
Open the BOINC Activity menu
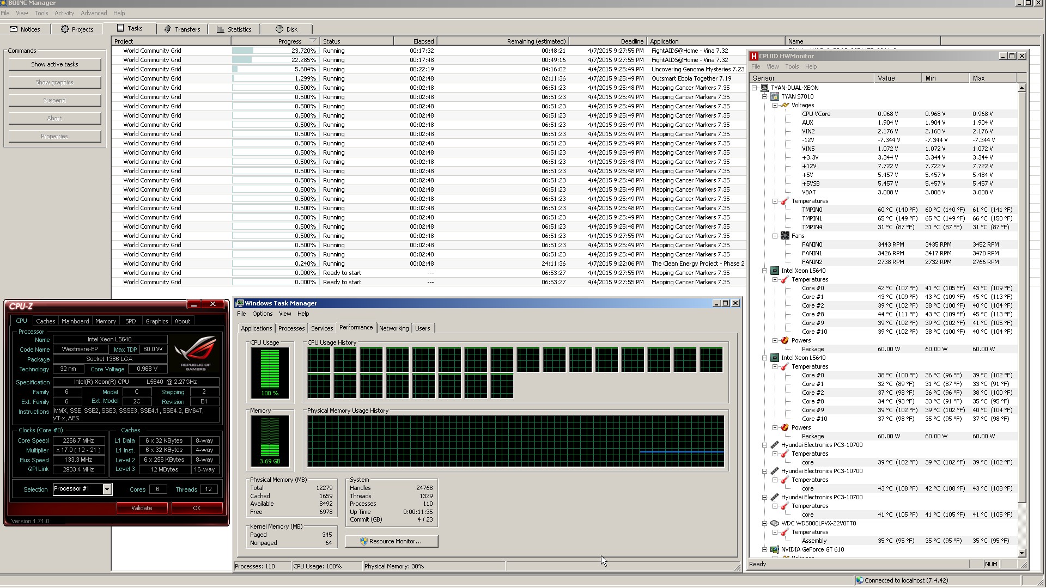[x=64, y=13]
